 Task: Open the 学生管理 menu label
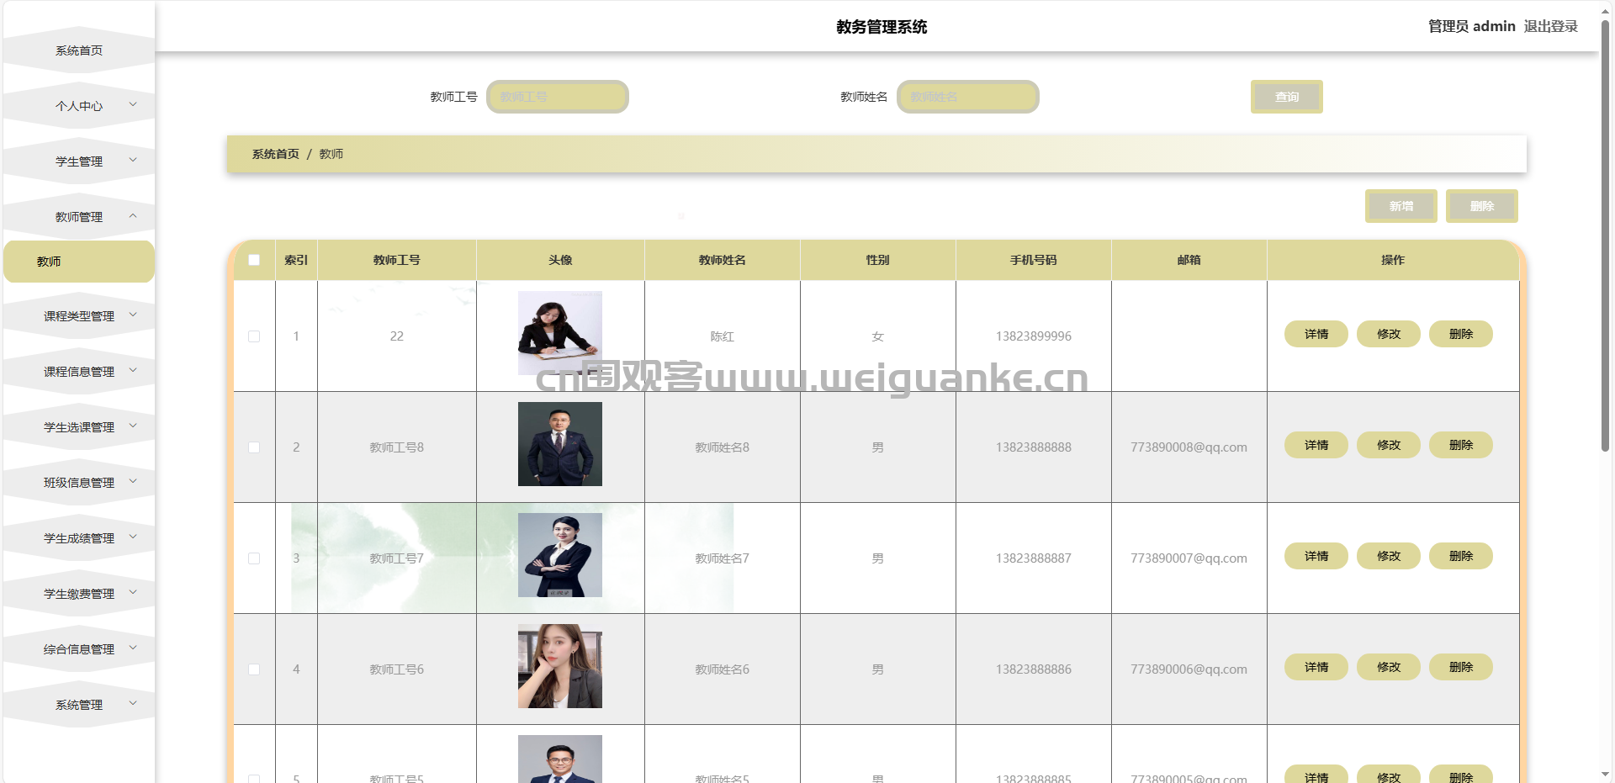(79, 161)
